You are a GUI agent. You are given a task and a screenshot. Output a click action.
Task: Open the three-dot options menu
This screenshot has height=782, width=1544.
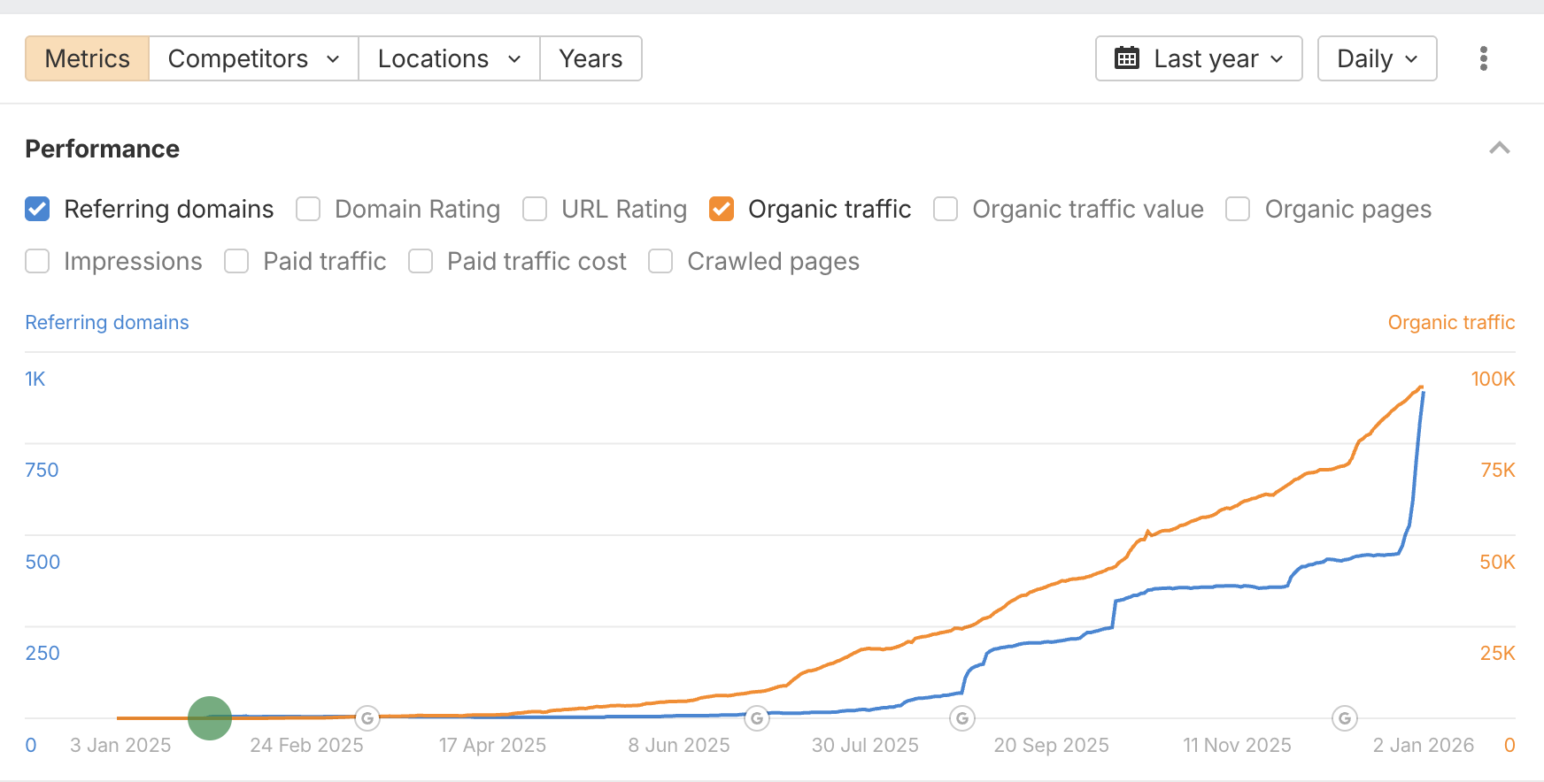pos(1483,58)
